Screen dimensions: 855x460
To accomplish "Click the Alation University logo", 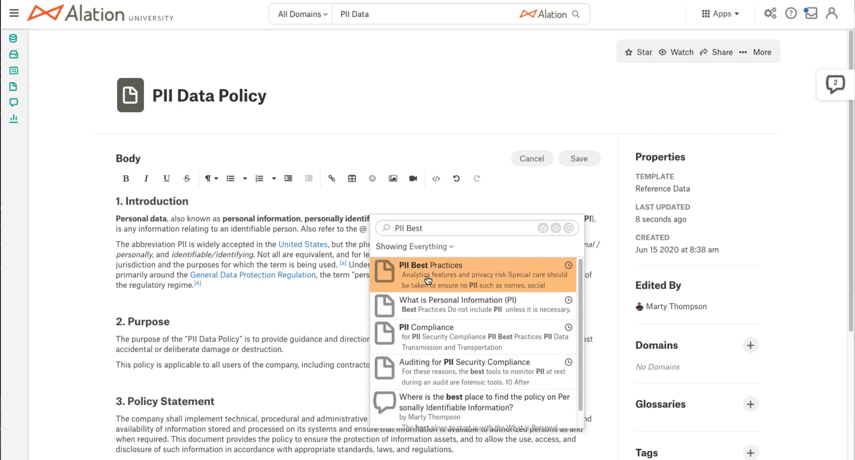I will pos(101,13).
